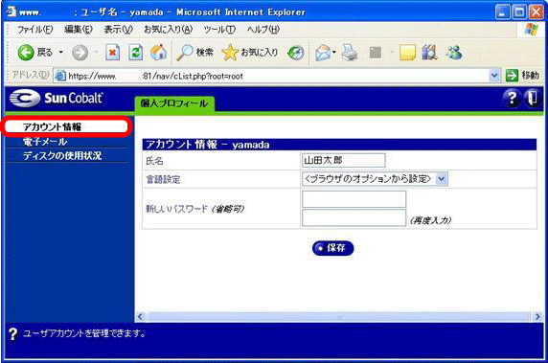Maximize the Internet Explorer window
The width and height of the screenshot is (548, 363).
coord(519,12)
